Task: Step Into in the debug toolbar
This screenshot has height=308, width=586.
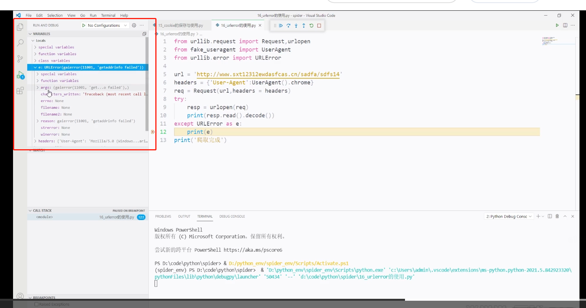Action: point(296,26)
